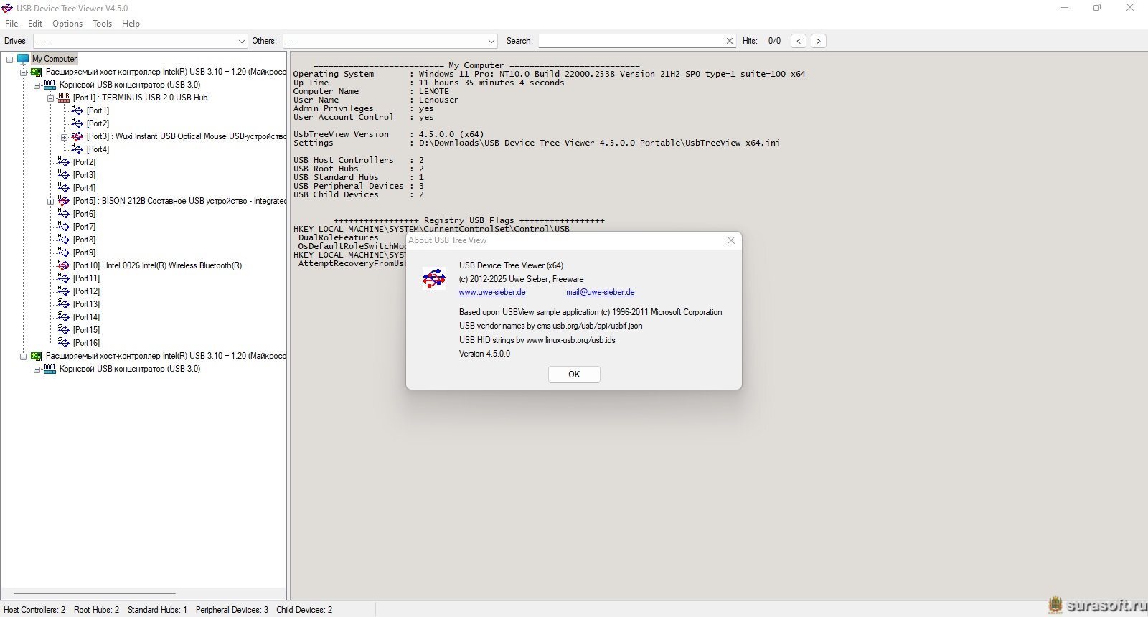Go to previous search hit
The height and width of the screenshot is (617, 1148).
pos(799,41)
